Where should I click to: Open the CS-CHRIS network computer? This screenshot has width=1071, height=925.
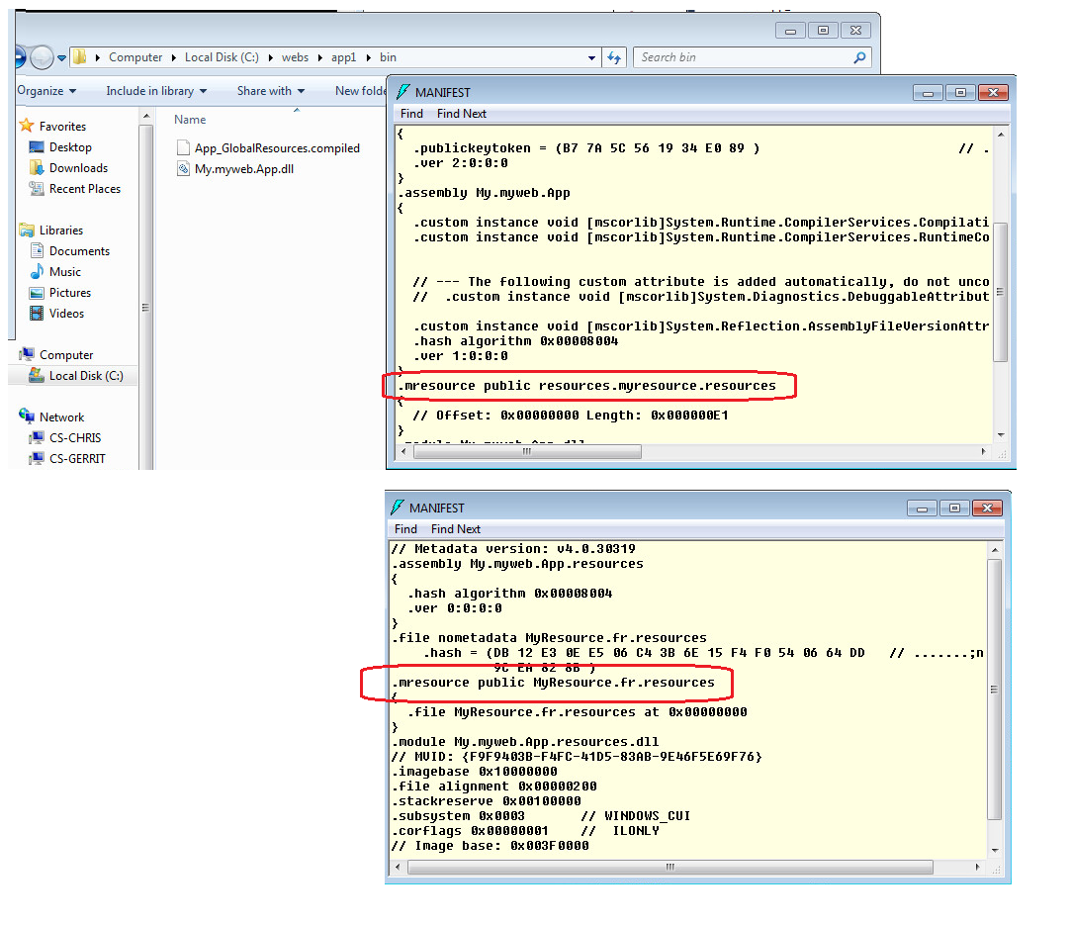pos(75,438)
